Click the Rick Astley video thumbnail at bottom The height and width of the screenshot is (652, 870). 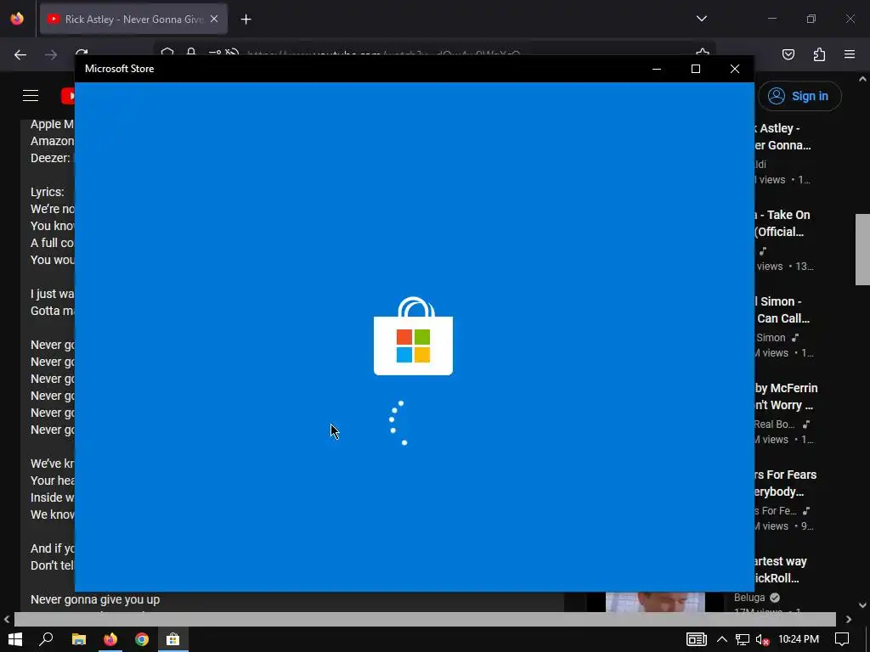click(x=655, y=602)
